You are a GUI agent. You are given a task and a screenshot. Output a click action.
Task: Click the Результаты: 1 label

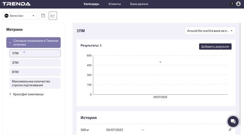[x=91, y=46]
